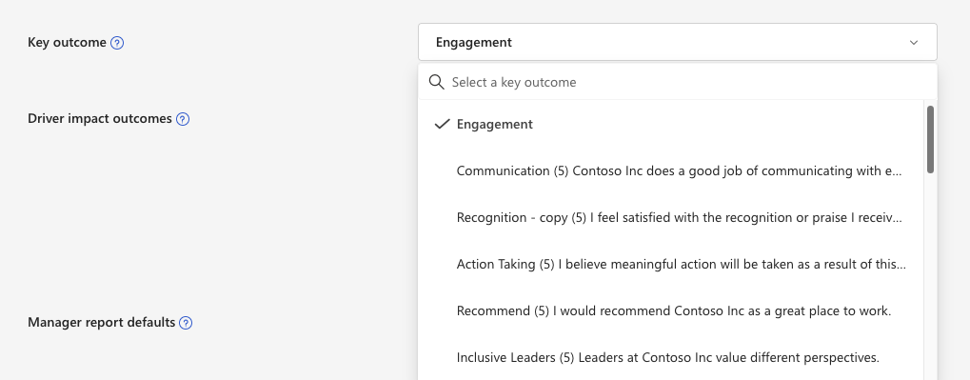Click the dropdown list scrollbar thumb
Image resolution: width=970 pixels, height=380 pixels.
(930, 139)
